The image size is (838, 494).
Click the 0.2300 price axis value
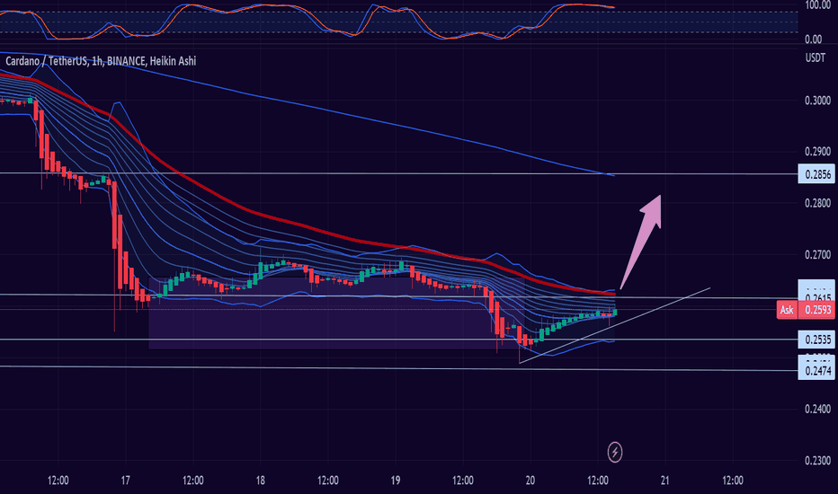[x=817, y=461]
